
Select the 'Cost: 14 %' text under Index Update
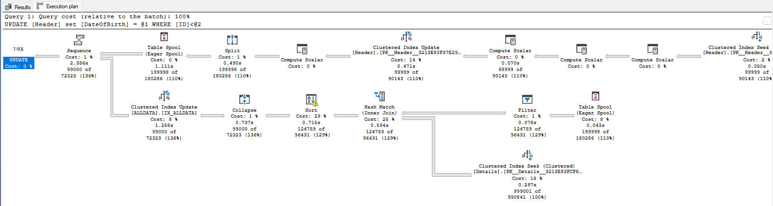pyautogui.click(x=406, y=60)
